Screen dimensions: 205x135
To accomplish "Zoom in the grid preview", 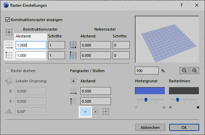I will [x=194, y=71].
